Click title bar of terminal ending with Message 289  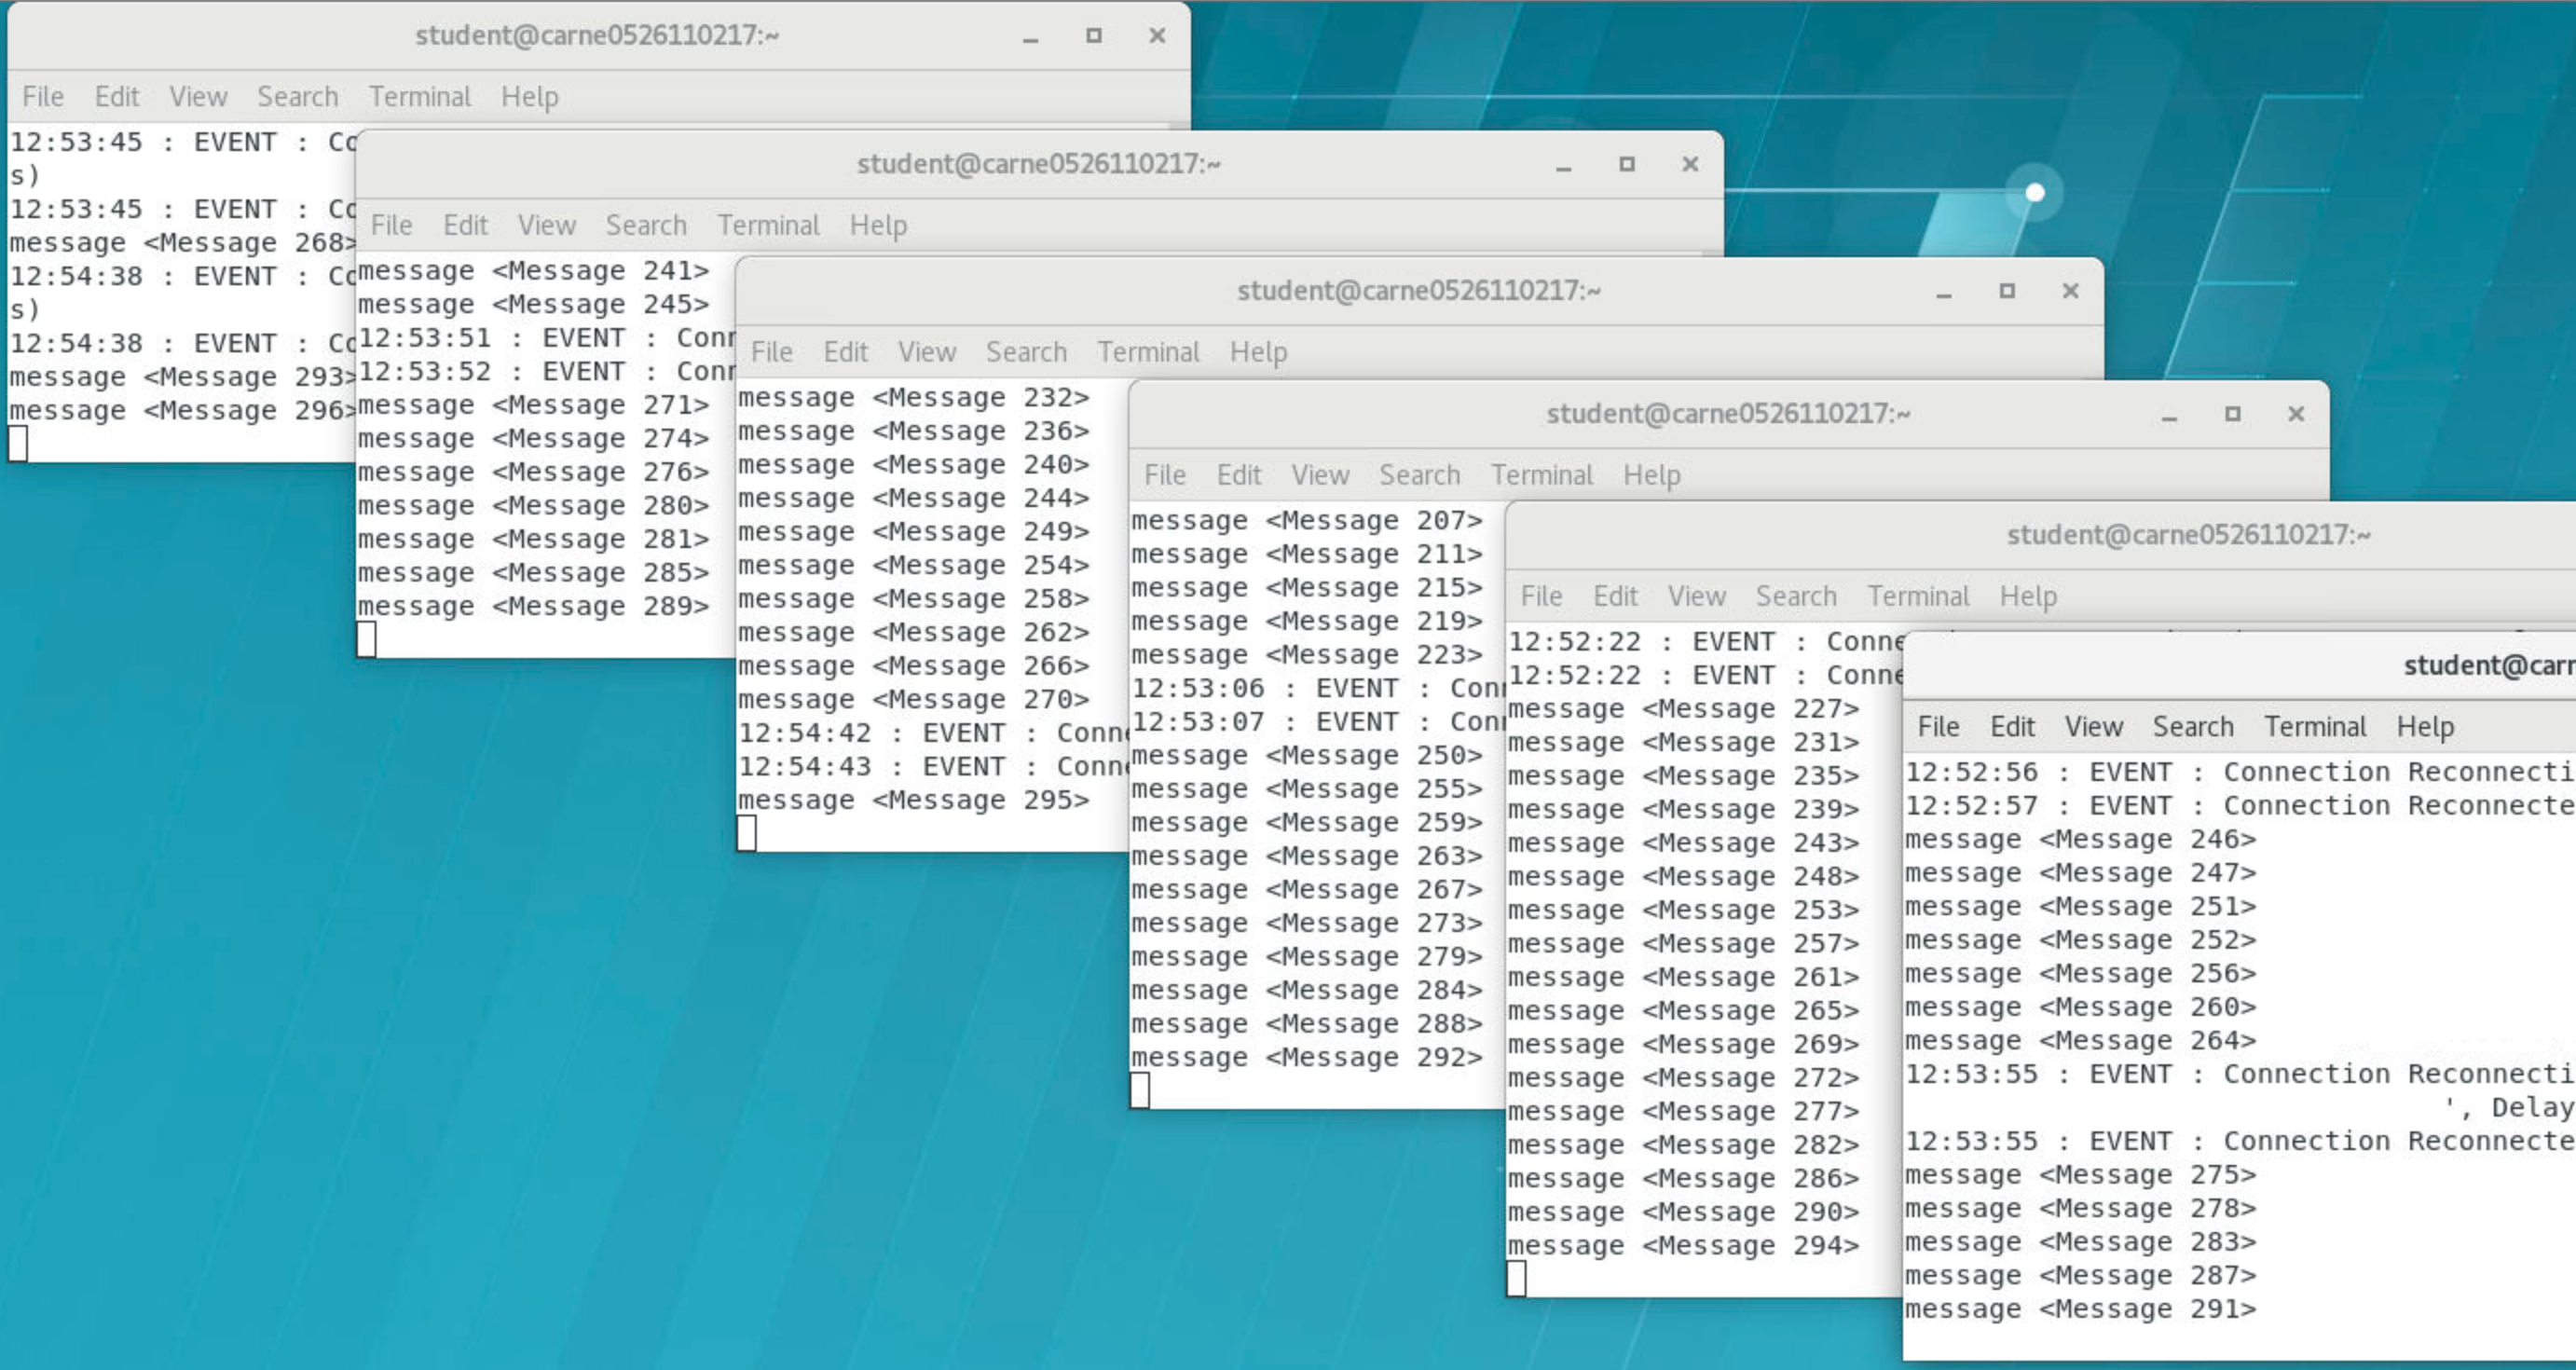1039,164
